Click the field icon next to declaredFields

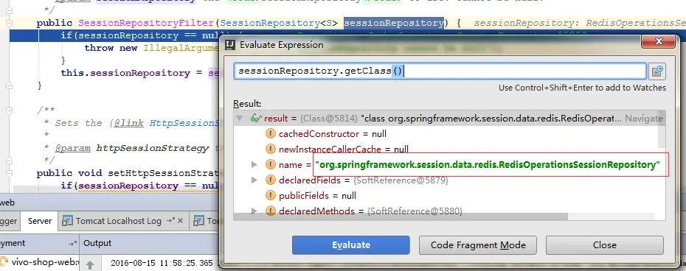coord(271,180)
